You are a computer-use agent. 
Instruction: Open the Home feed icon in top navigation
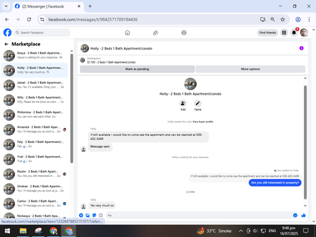click(x=128, y=33)
